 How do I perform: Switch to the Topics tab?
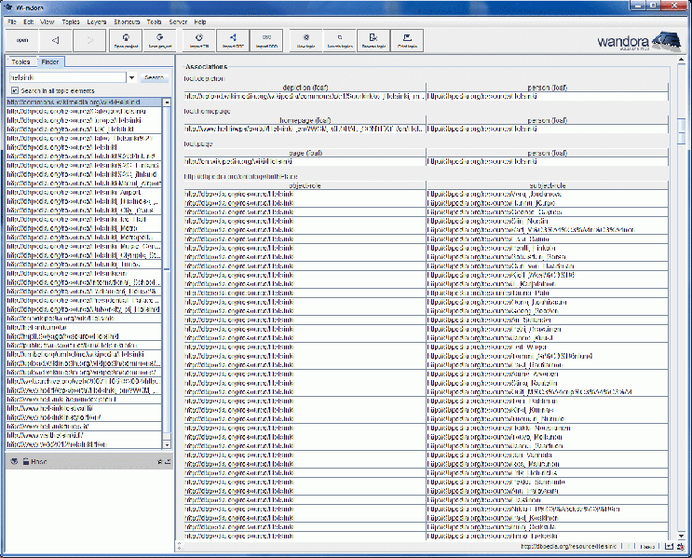click(x=20, y=61)
